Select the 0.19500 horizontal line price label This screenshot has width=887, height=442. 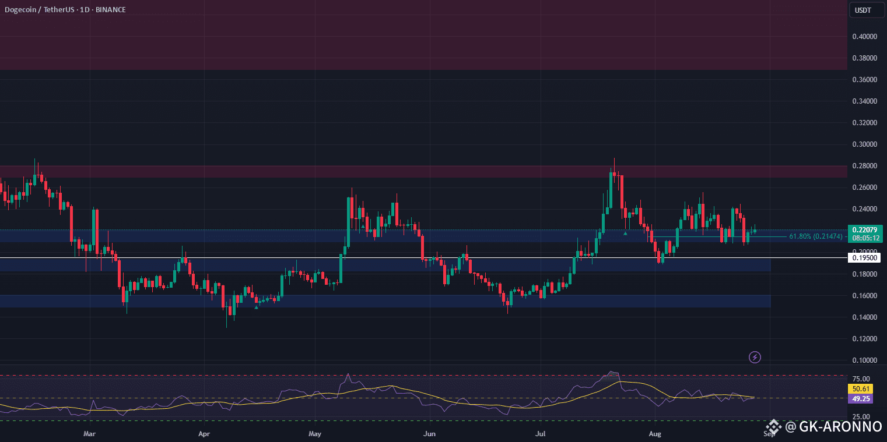(865, 257)
